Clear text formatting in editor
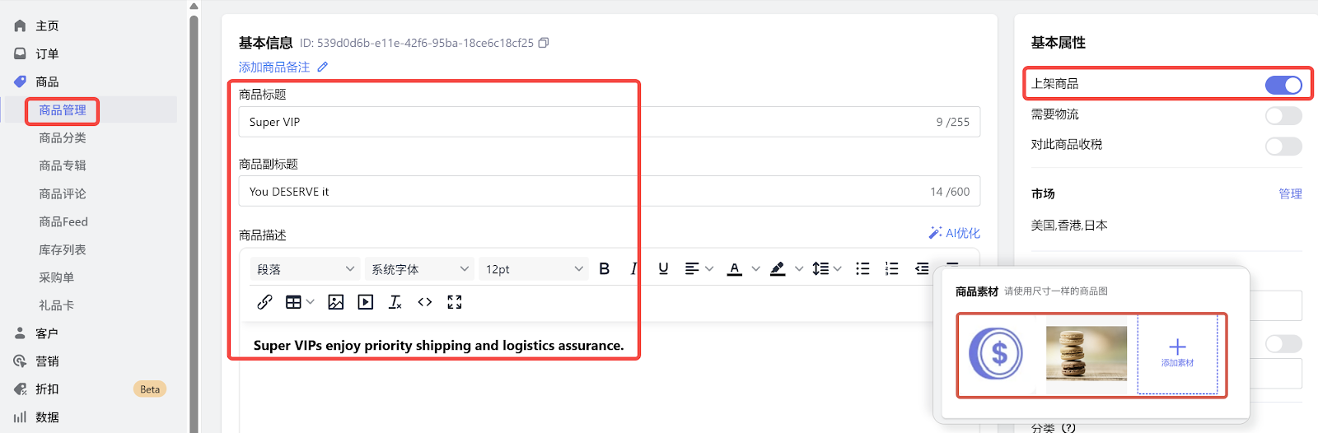The width and height of the screenshot is (1318, 433). [x=395, y=302]
